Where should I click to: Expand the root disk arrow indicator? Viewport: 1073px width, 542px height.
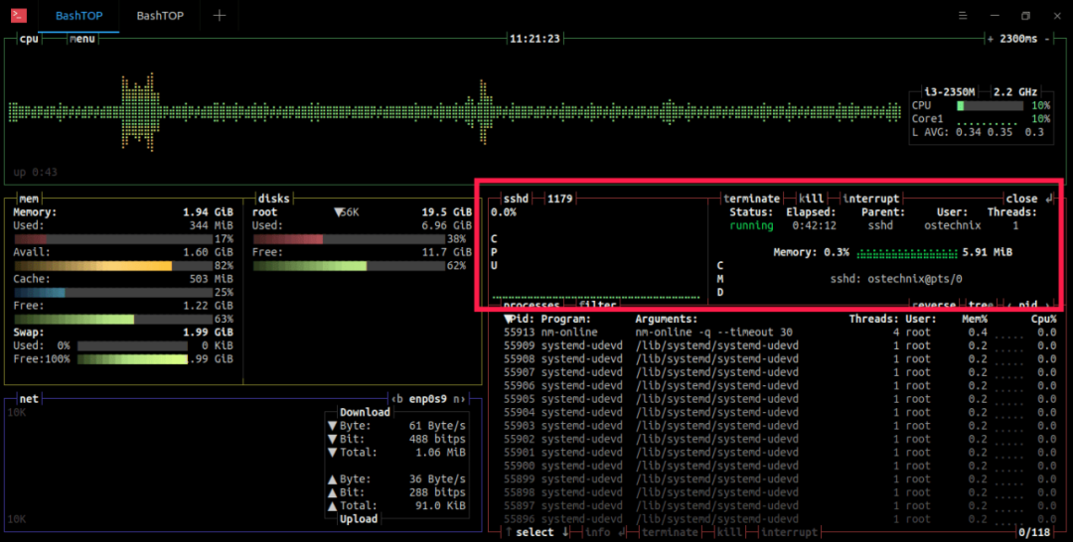click(x=339, y=212)
